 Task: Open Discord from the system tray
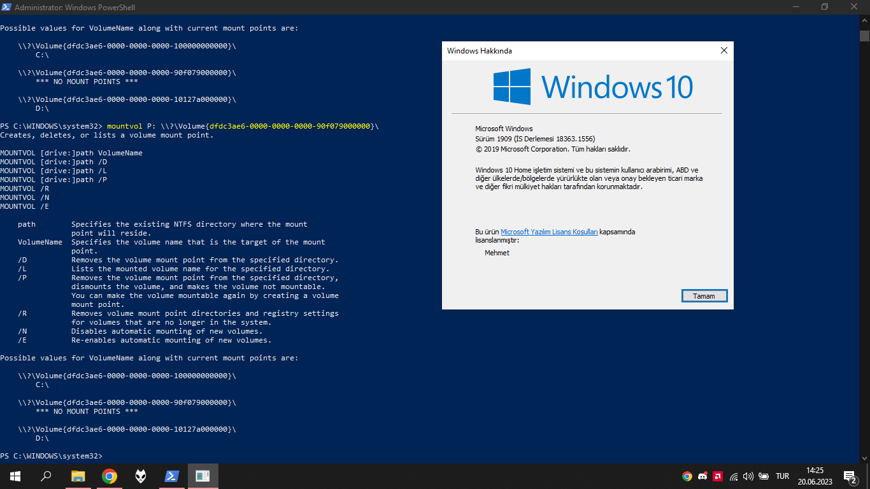point(702,476)
